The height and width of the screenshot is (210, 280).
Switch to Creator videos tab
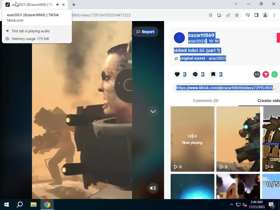tap(269, 101)
